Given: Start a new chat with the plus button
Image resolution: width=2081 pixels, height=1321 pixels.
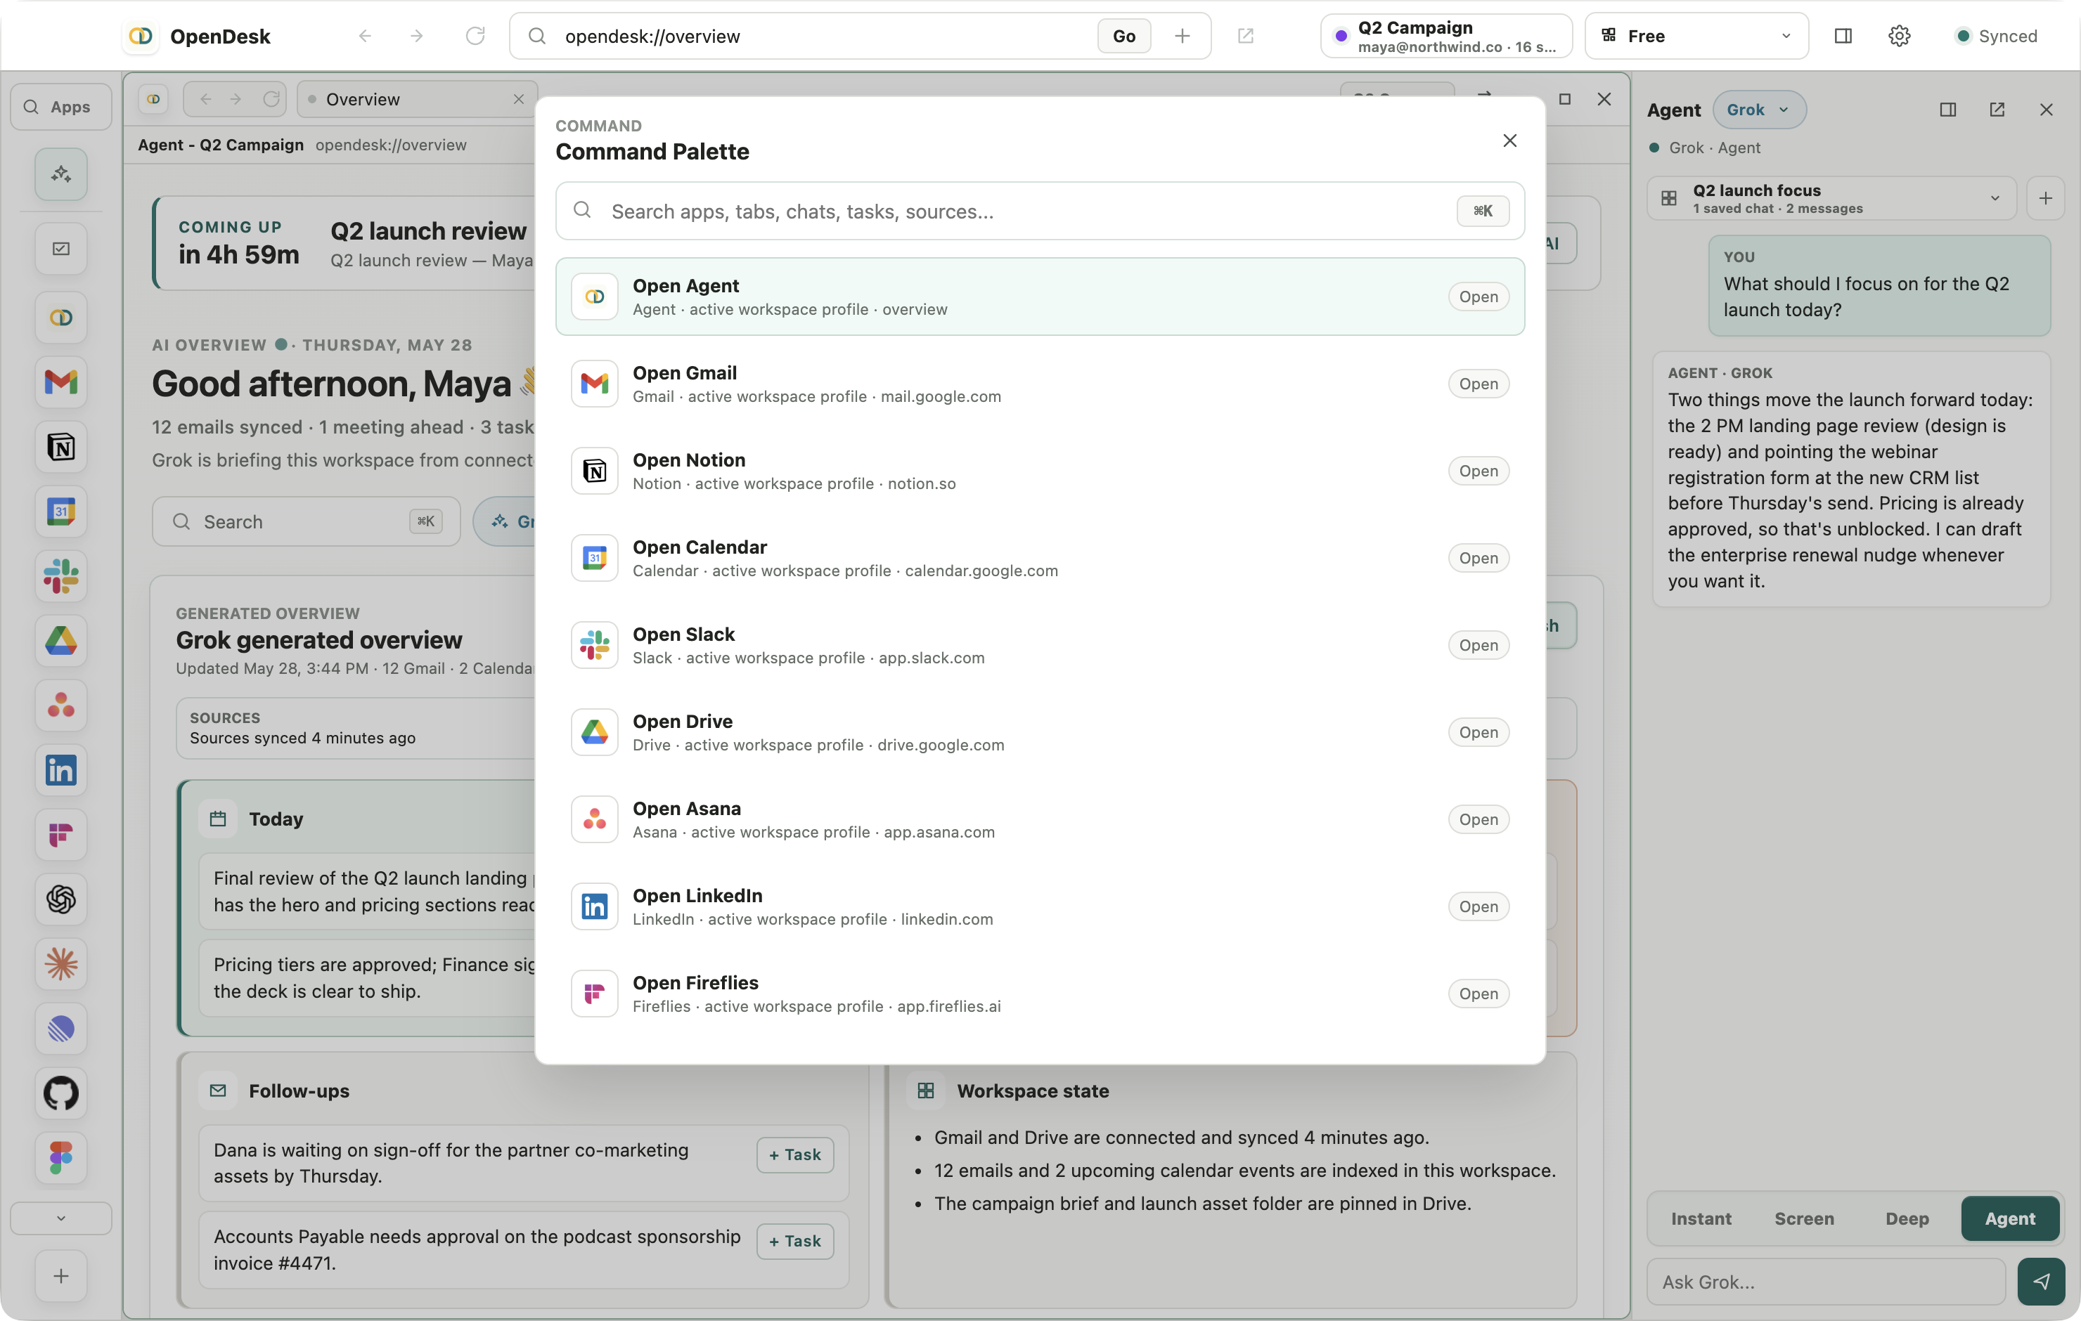Looking at the screenshot, I should pyautogui.click(x=2046, y=199).
